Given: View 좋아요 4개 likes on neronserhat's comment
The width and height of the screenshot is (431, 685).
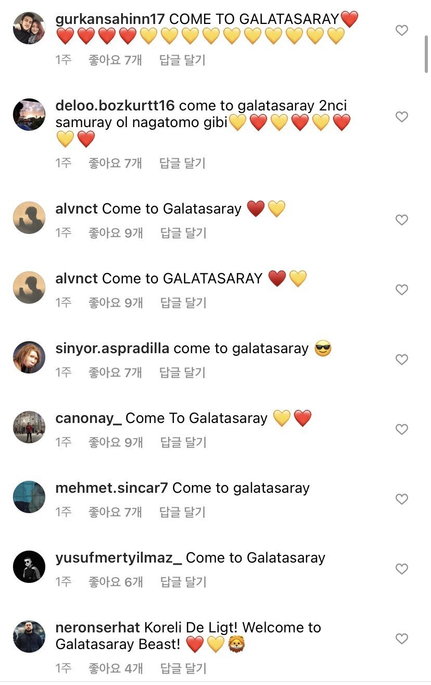Looking at the screenshot, I should click(116, 668).
